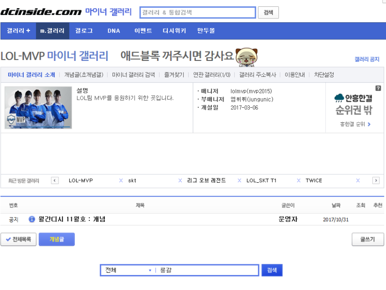Click the 마이너 갤러리 header text
Viewport: 386px width, 290px height.
coord(108,12)
